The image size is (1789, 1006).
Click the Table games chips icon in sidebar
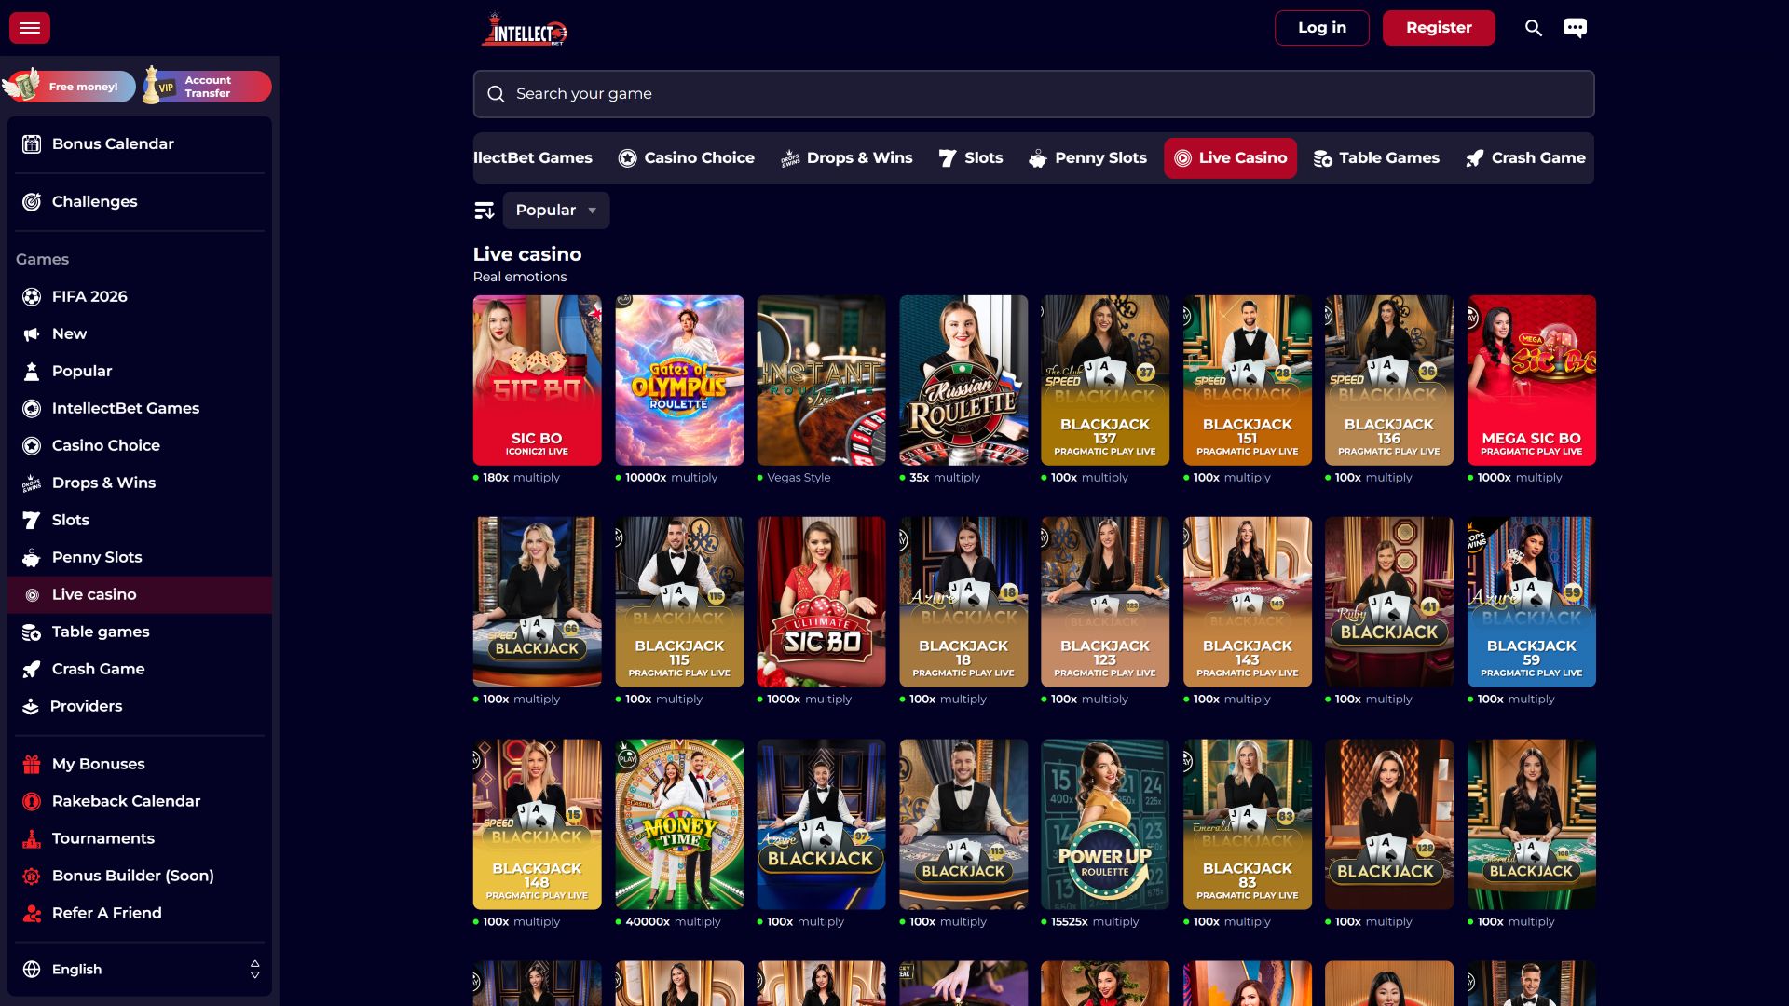(32, 632)
